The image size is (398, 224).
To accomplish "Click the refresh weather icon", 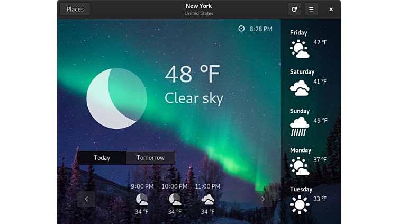I will (x=295, y=10).
